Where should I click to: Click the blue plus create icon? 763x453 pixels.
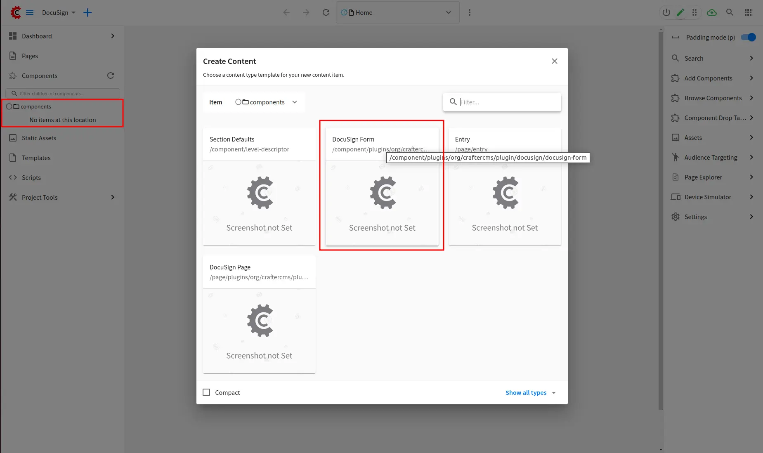pos(87,12)
